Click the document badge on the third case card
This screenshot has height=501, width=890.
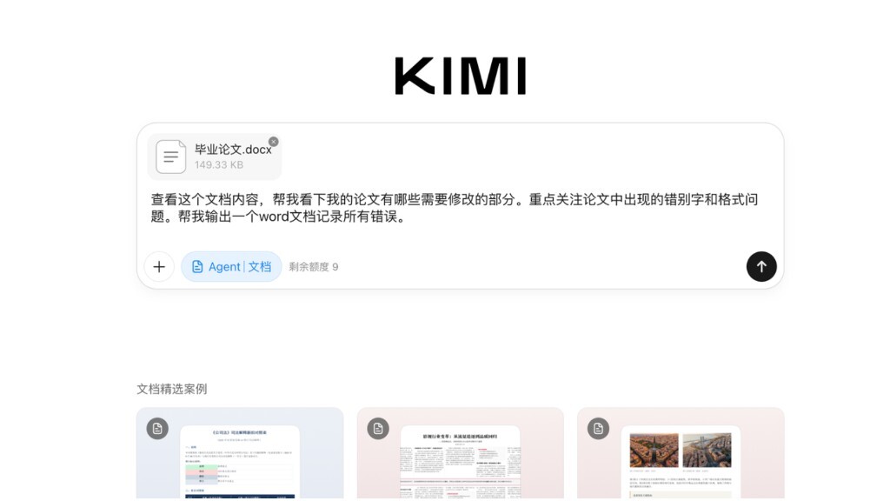(598, 429)
